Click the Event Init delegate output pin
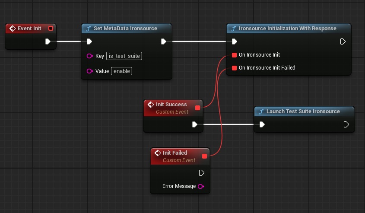The height and width of the screenshot is (213, 365). 51,29
